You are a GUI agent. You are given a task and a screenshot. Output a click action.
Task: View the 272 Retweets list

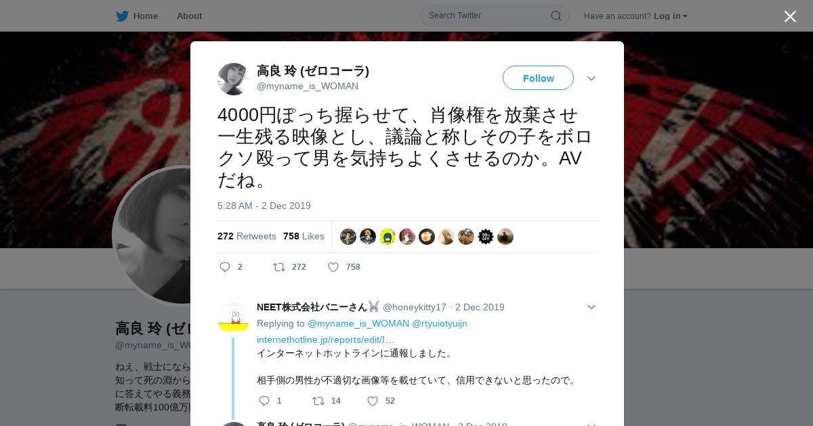coord(247,236)
